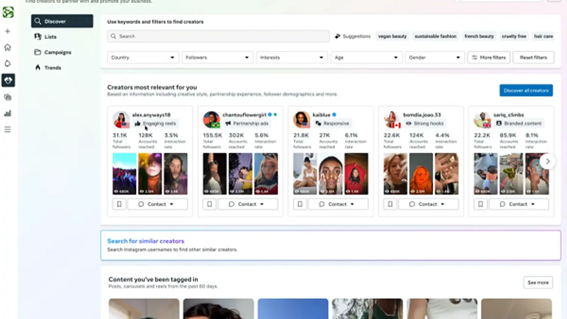Bookmark sariq_climbs for later
Viewport: 567px width, 319px height.
pyautogui.click(x=481, y=204)
